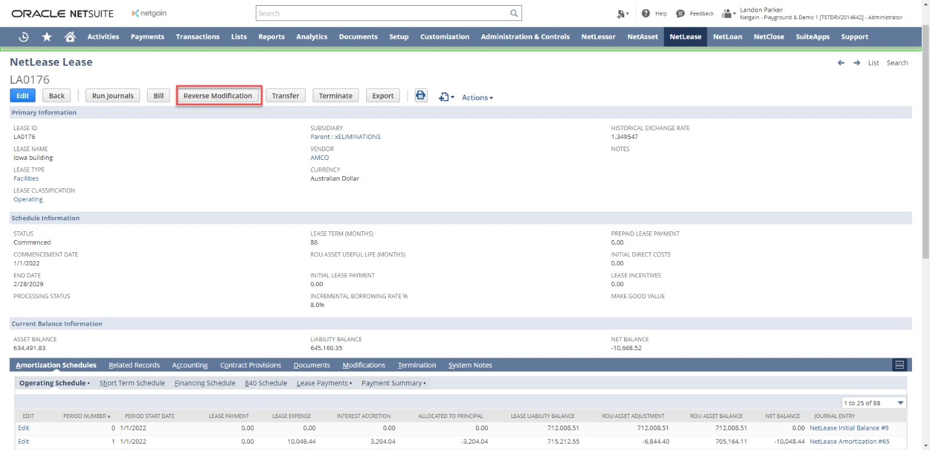The width and height of the screenshot is (930, 450).
Task: Toggle the subtab layout view icon
Action: point(900,365)
